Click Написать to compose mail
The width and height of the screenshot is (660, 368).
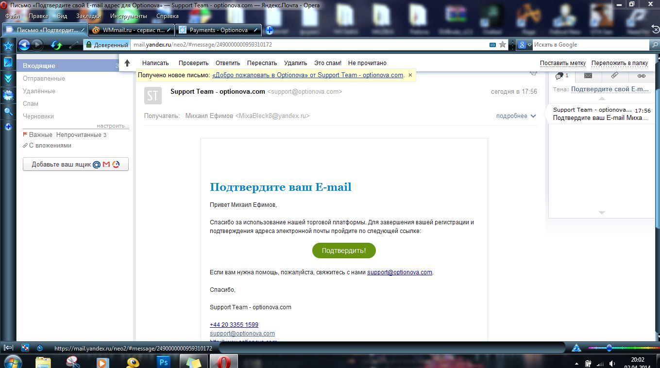click(x=155, y=63)
